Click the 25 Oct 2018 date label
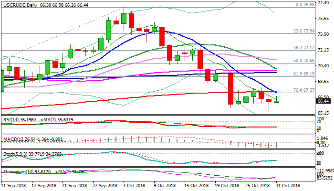The width and height of the screenshot is (334, 191). tap(257, 185)
